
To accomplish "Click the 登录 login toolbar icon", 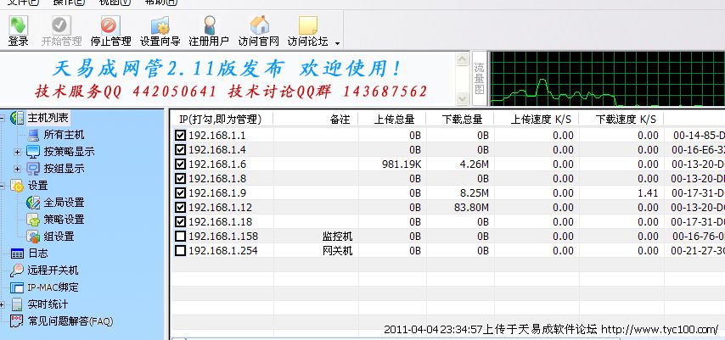I will click(18, 31).
